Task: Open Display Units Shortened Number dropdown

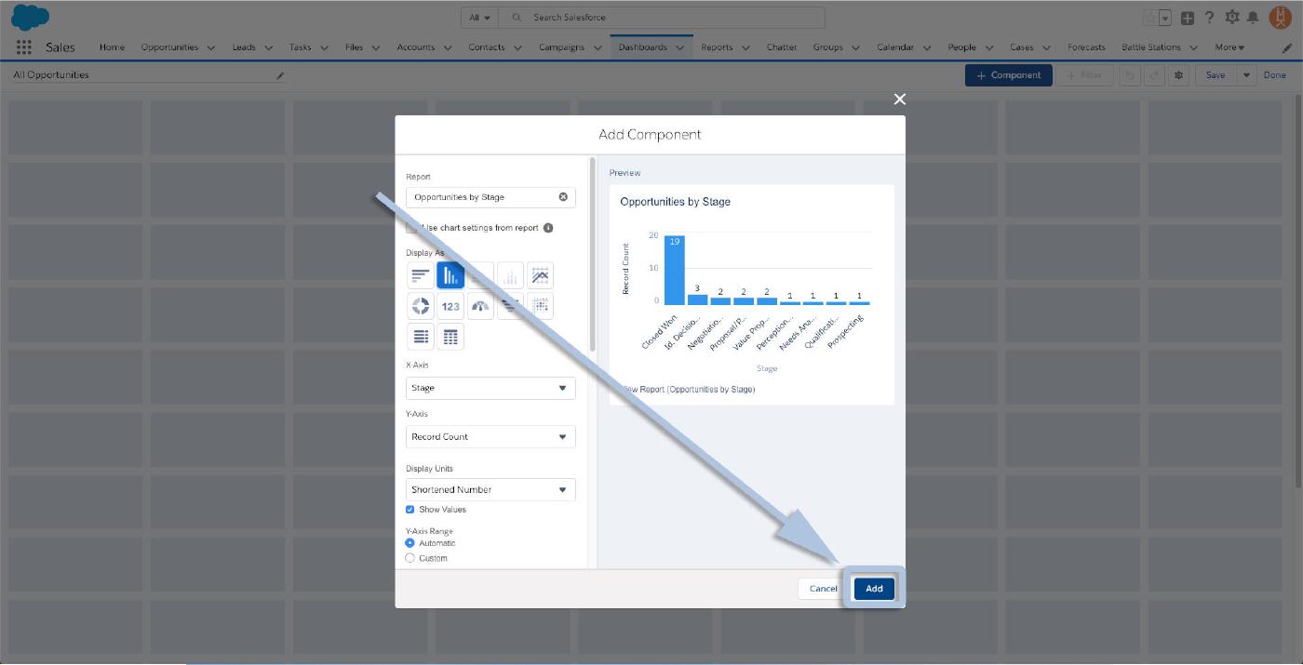Action: click(490, 489)
